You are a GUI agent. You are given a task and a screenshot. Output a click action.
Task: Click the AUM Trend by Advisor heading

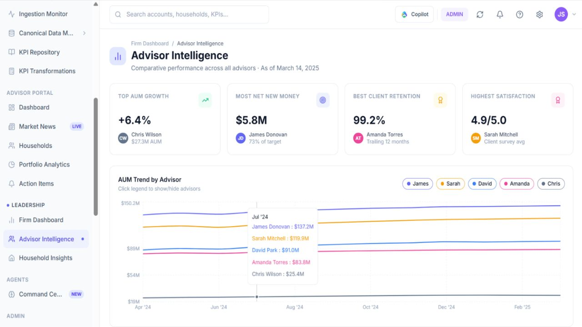(150, 180)
